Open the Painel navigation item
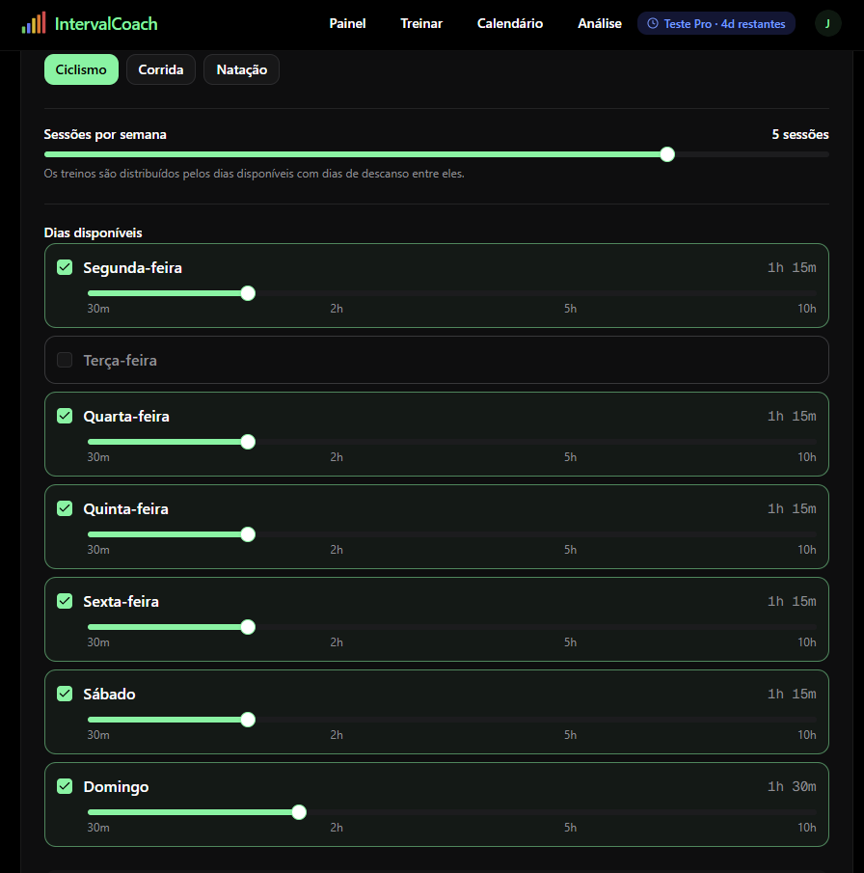Screen dimensions: 864x873 coord(347,23)
